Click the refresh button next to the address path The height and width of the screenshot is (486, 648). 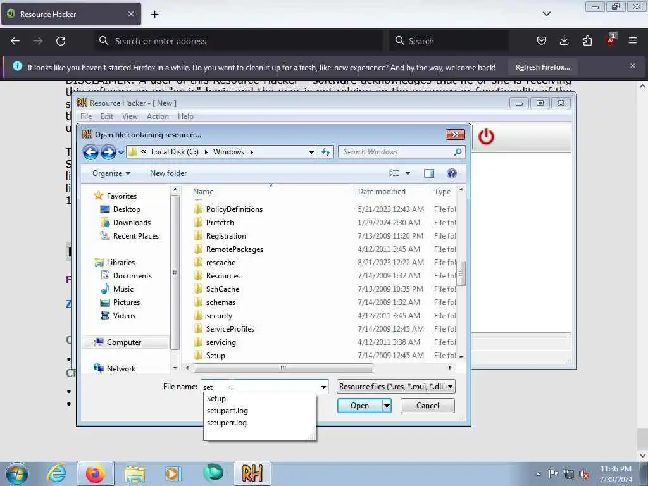click(x=326, y=152)
